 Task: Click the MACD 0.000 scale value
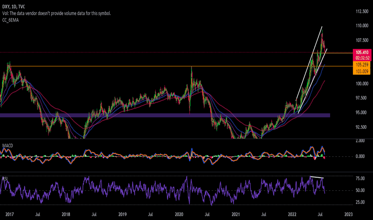pyautogui.click(x=360, y=156)
